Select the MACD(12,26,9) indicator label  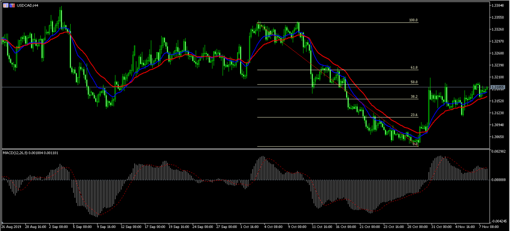pos(16,153)
